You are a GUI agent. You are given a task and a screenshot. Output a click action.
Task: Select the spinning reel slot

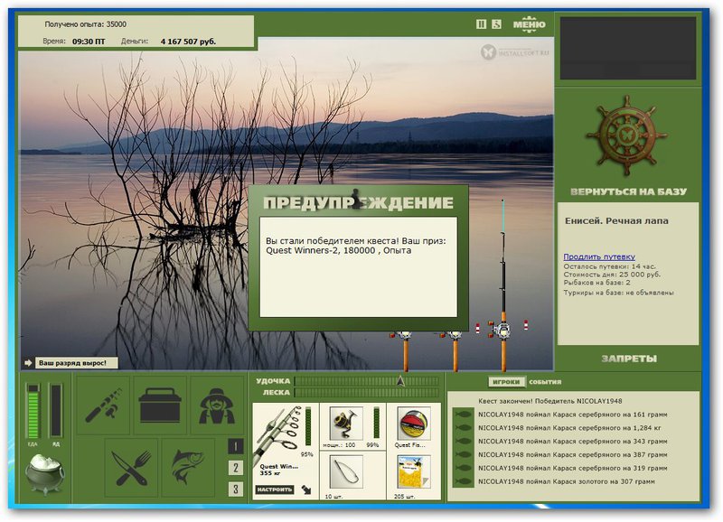[346, 424]
